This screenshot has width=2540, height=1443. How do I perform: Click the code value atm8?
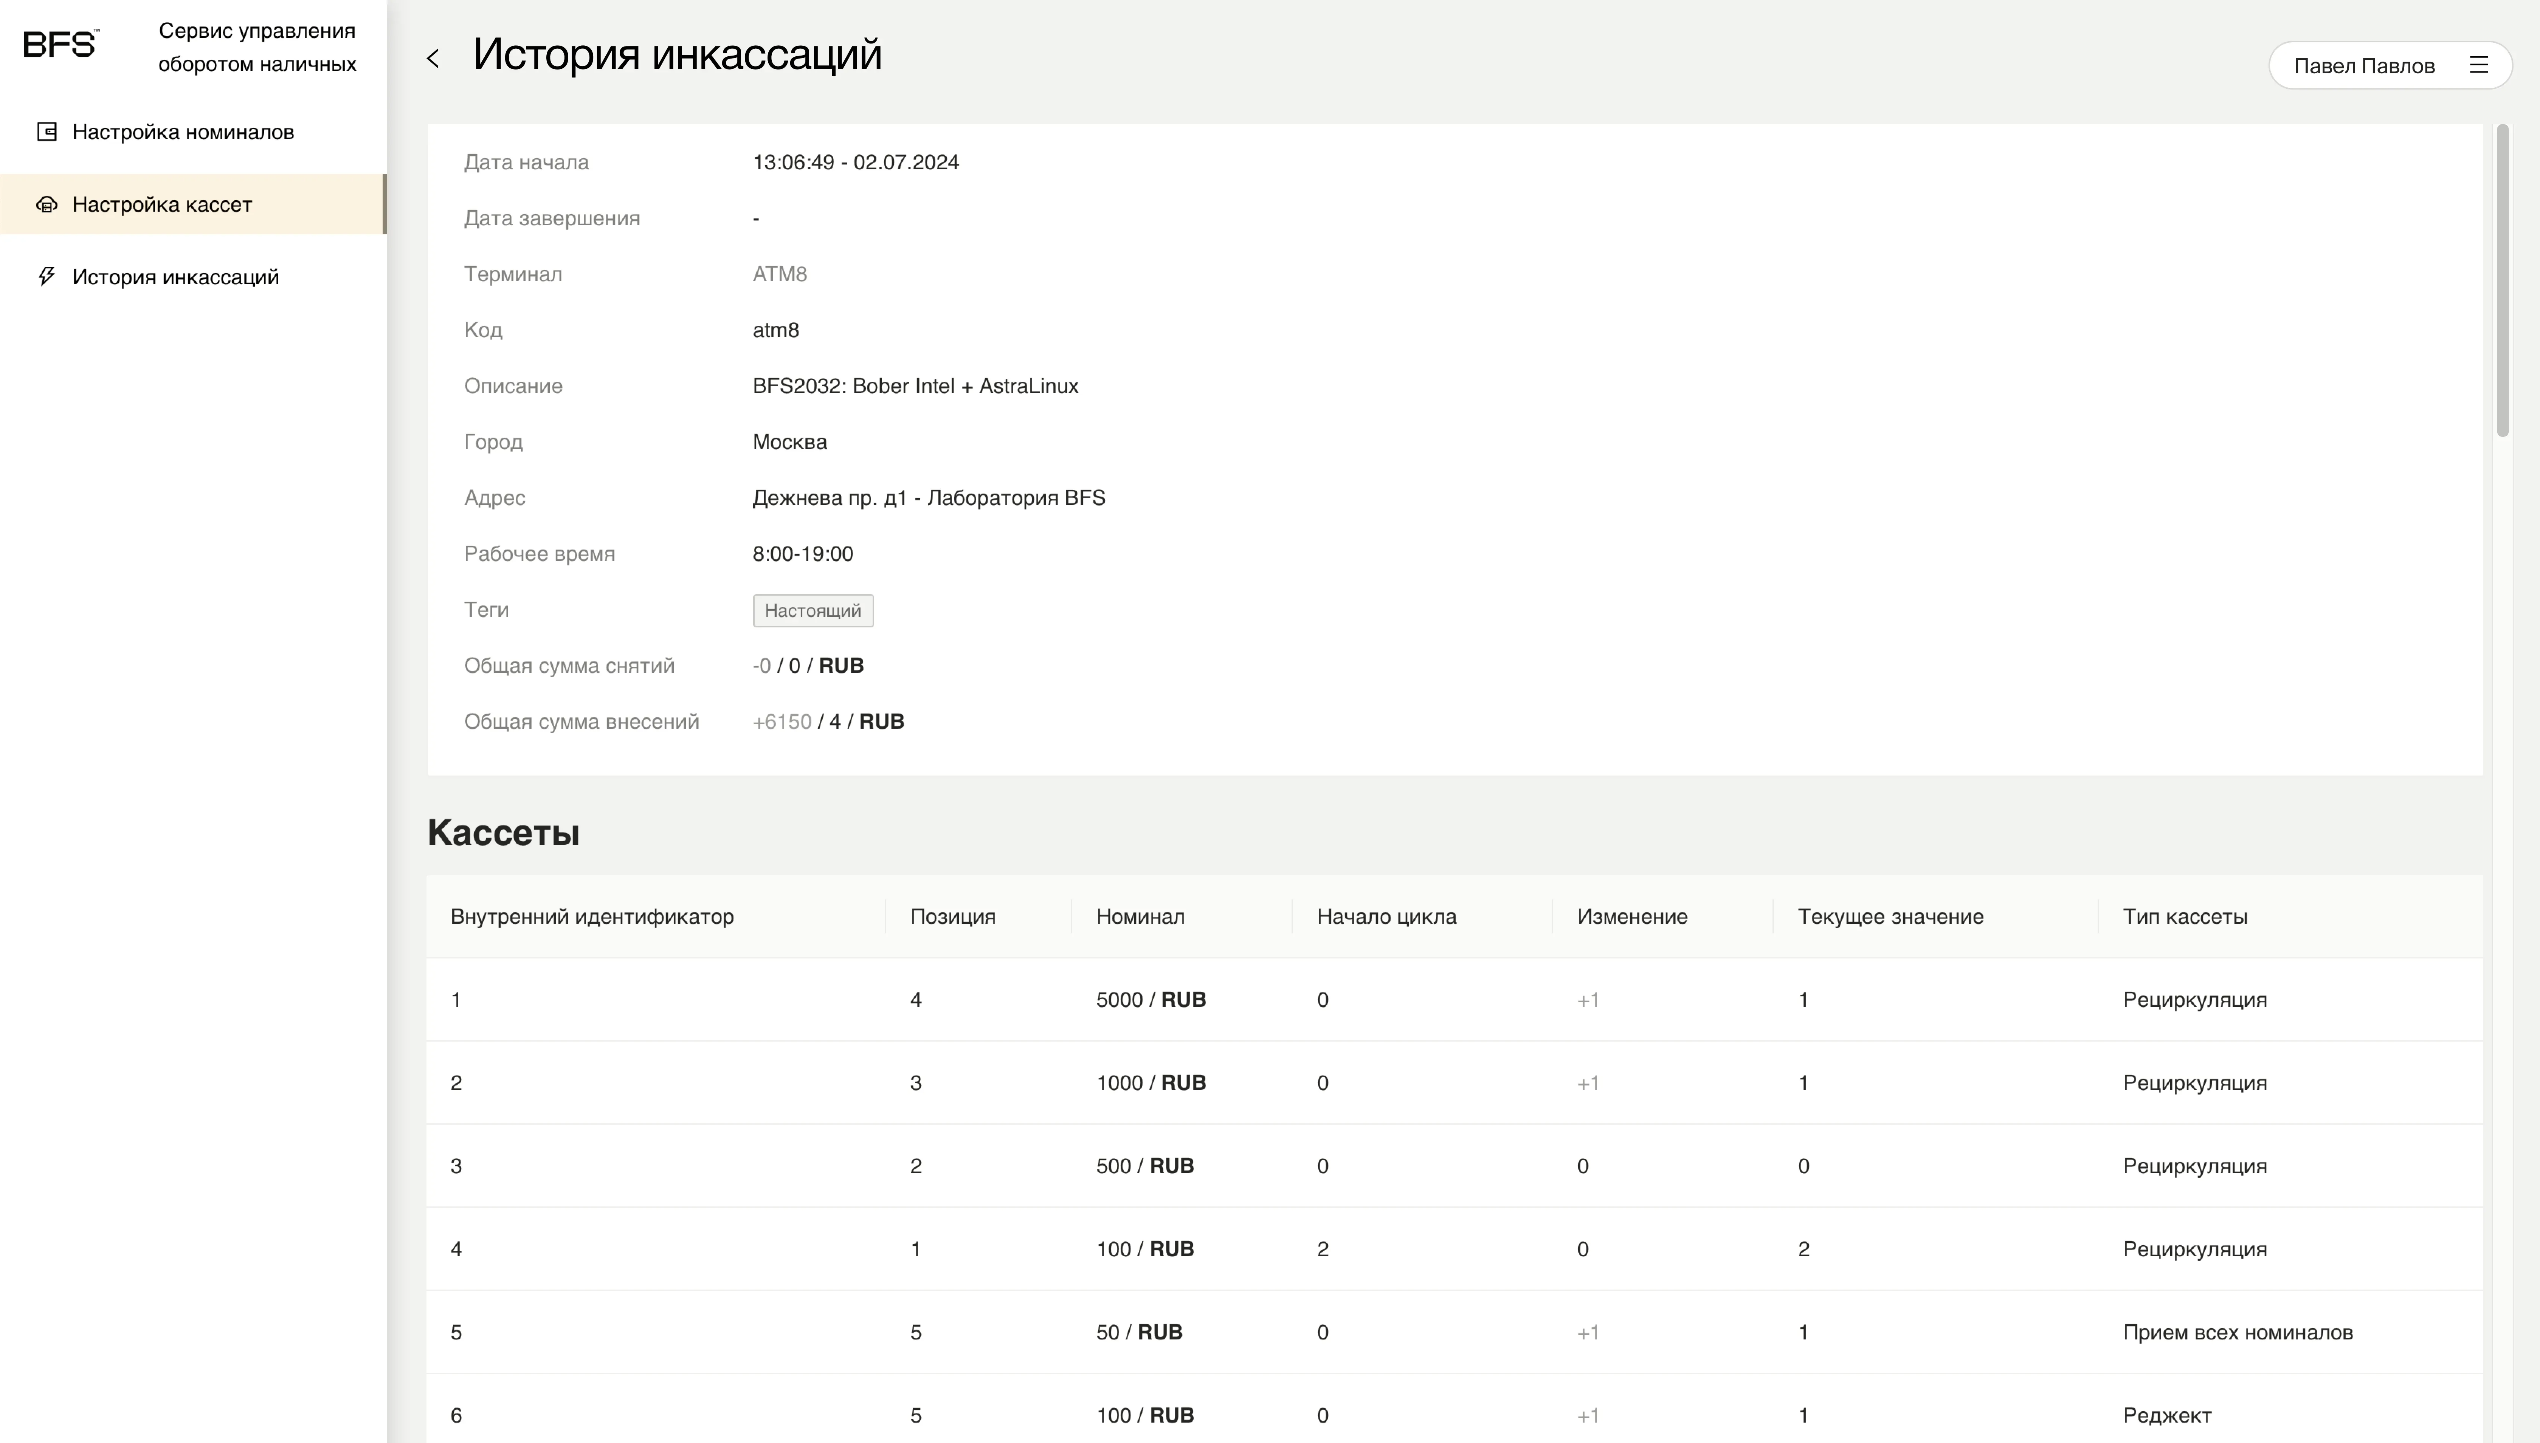[x=775, y=330]
